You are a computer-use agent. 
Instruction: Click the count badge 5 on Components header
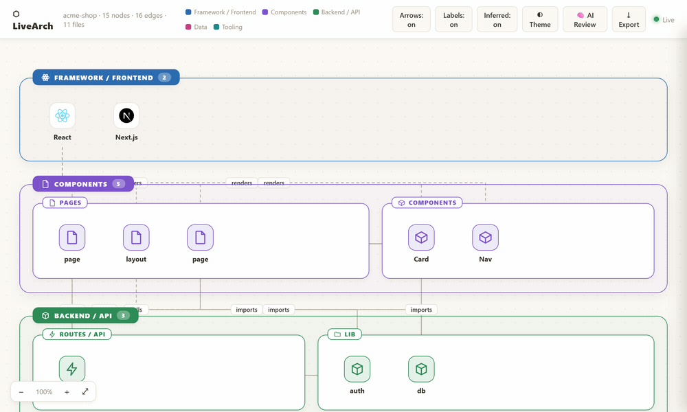pos(118,184)
